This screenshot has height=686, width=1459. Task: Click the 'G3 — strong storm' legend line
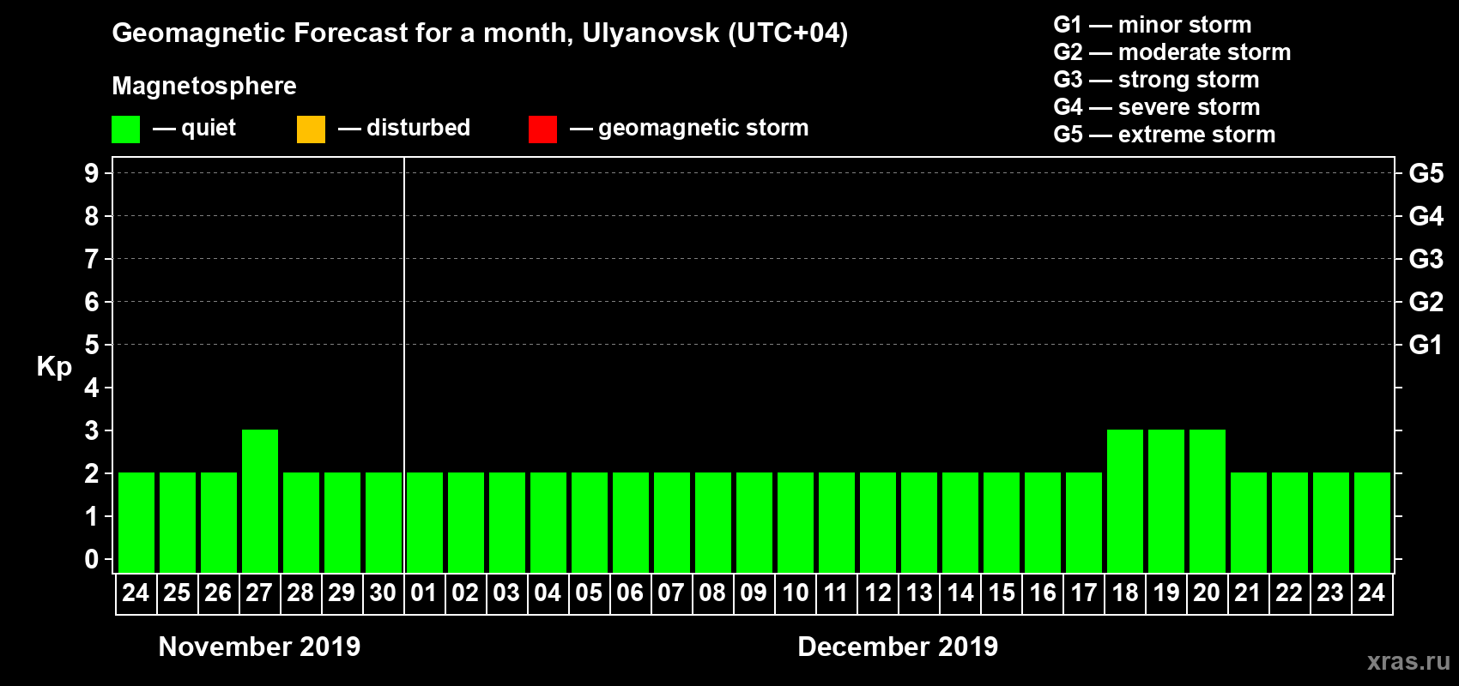[x=1156, y=80]
